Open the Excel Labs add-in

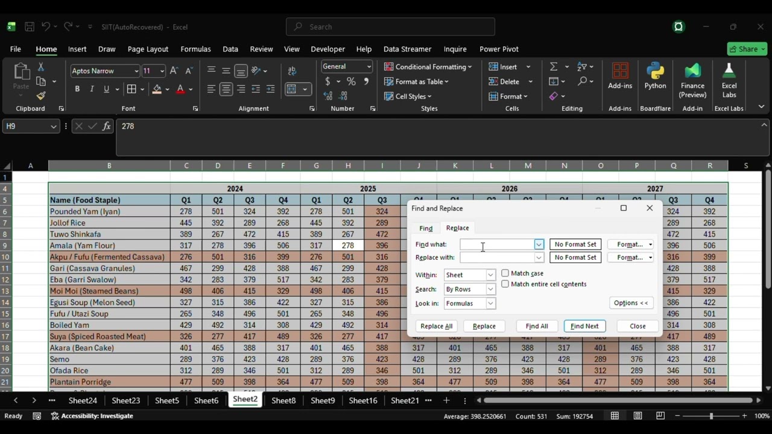pos(729,79)
